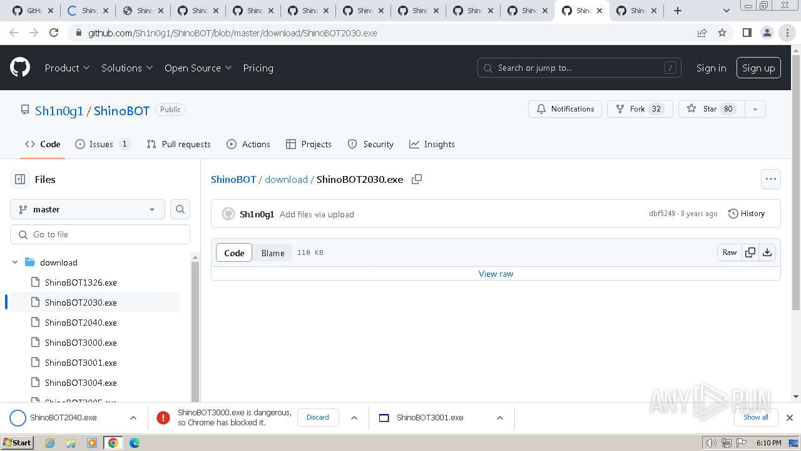The height and width of the screenshot is (451, 801).
Task: Collapse the file tree panel icon
Action: pyautogui.click(x=20, y=179)
